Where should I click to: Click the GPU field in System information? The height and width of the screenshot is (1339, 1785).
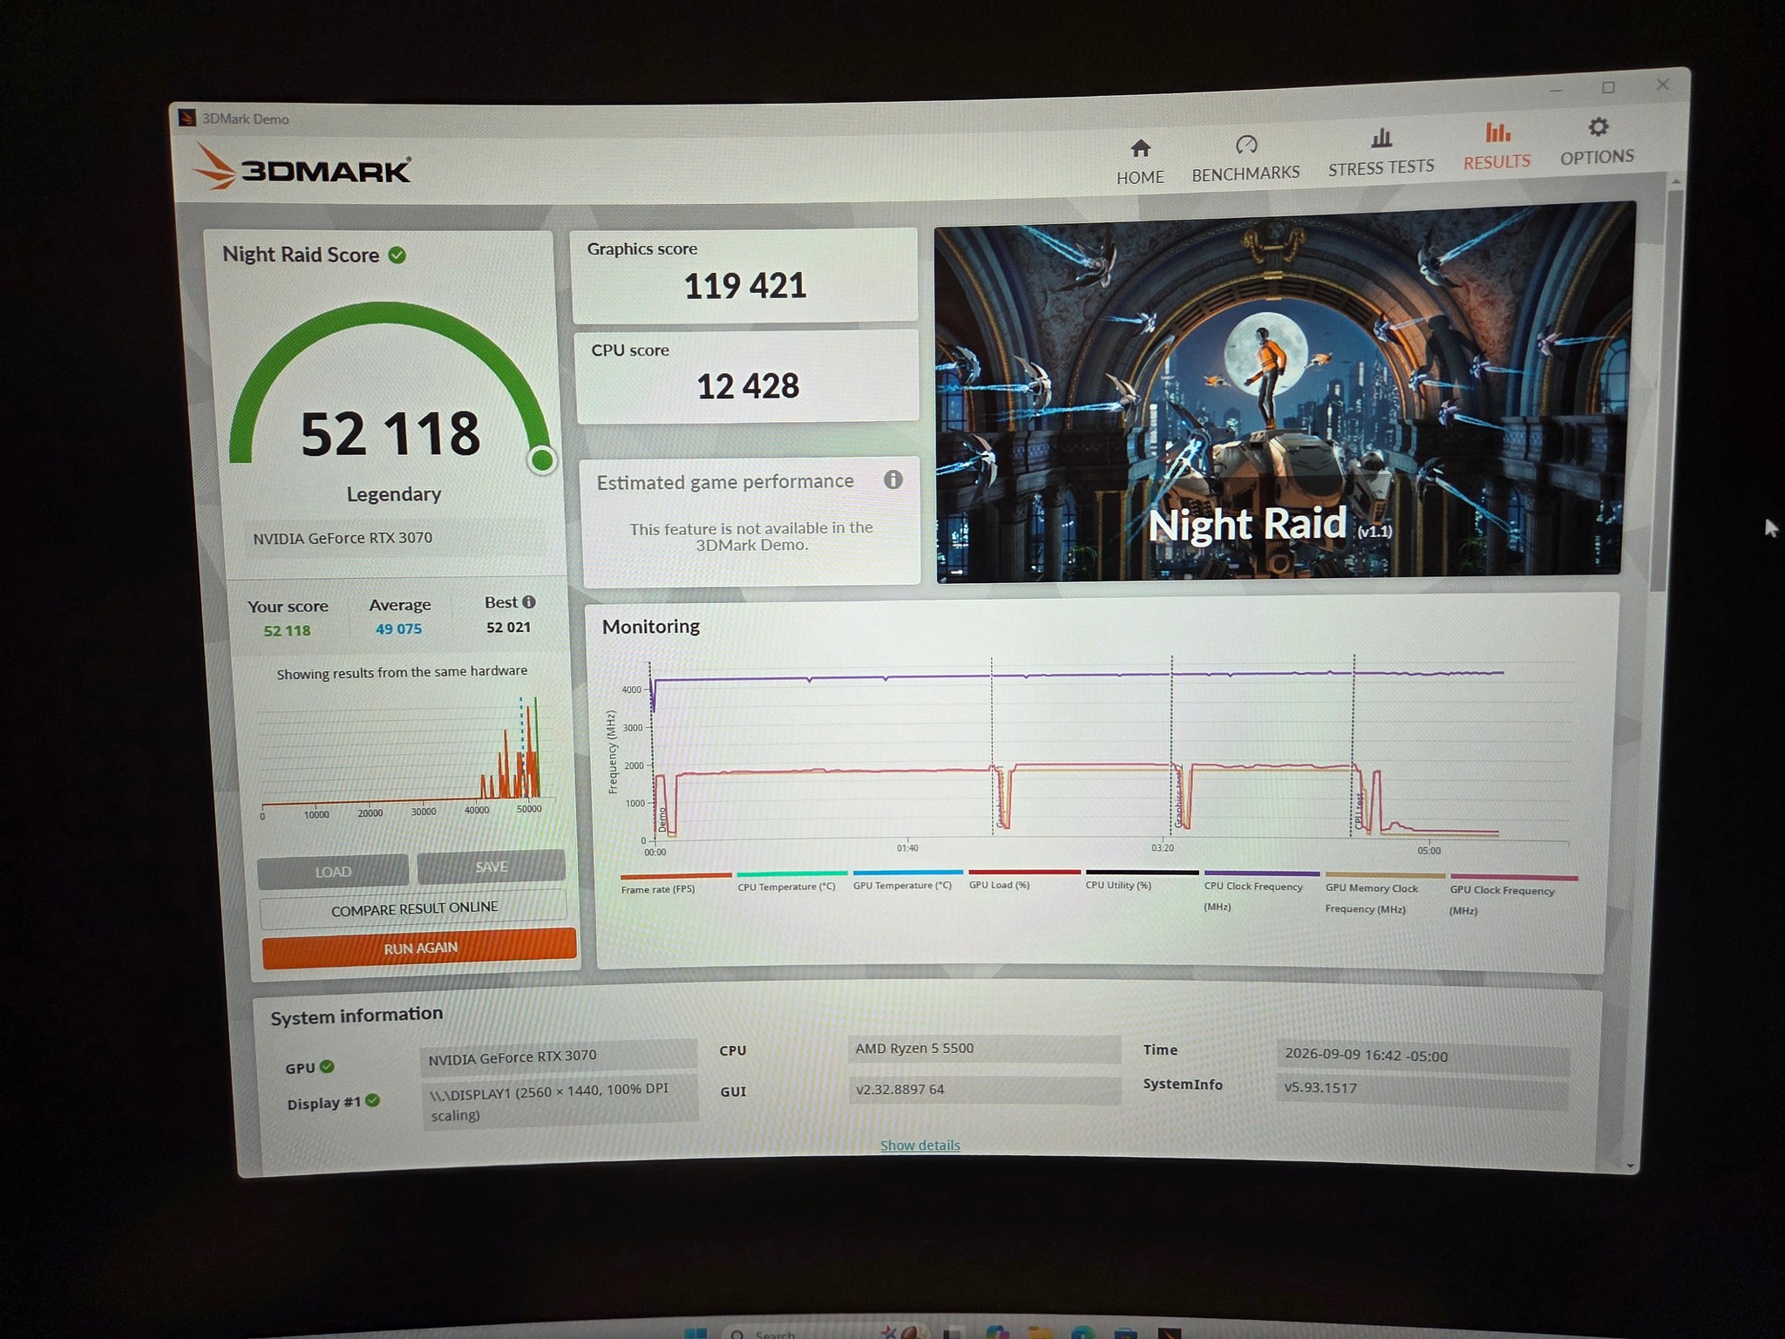coord(558,1057)
